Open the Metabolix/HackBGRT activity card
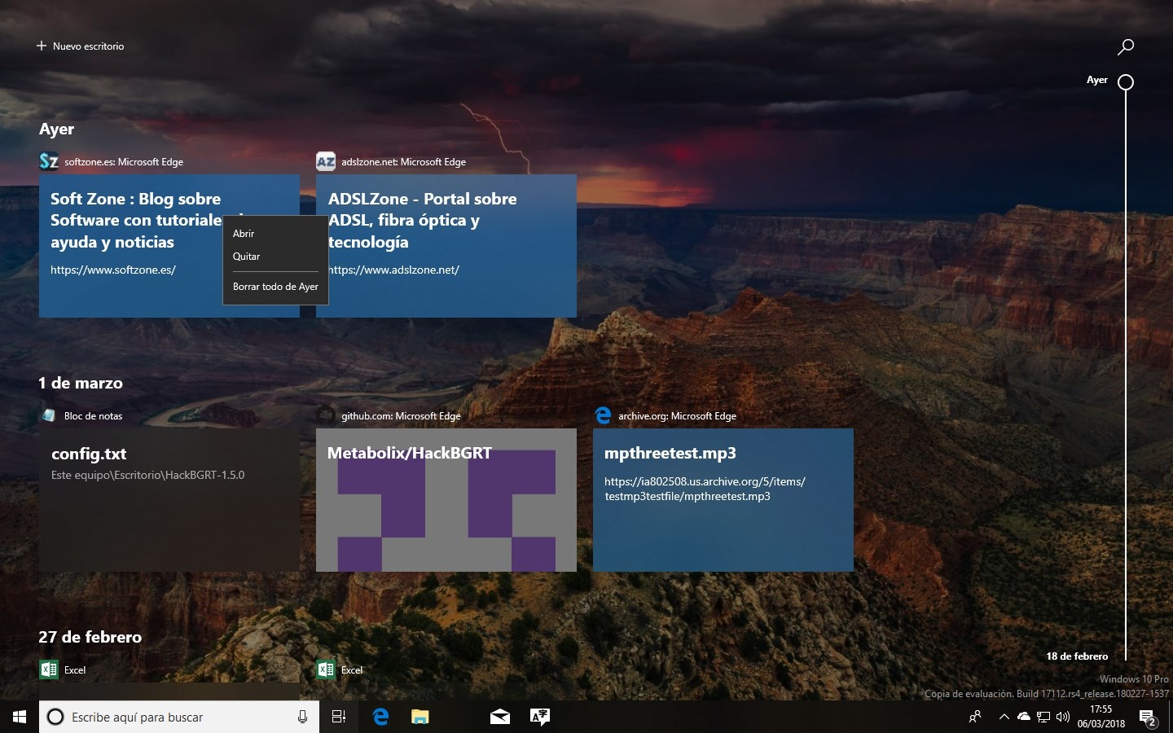This screenshot has width=1173, height=733. 446,500
